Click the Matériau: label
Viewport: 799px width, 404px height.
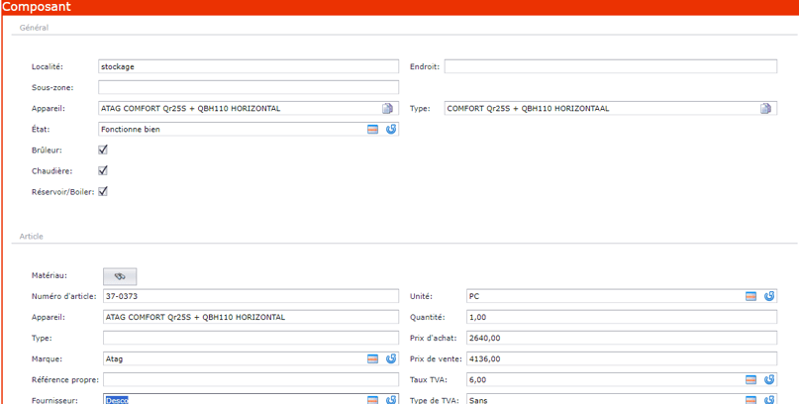[x=50, y=275]
